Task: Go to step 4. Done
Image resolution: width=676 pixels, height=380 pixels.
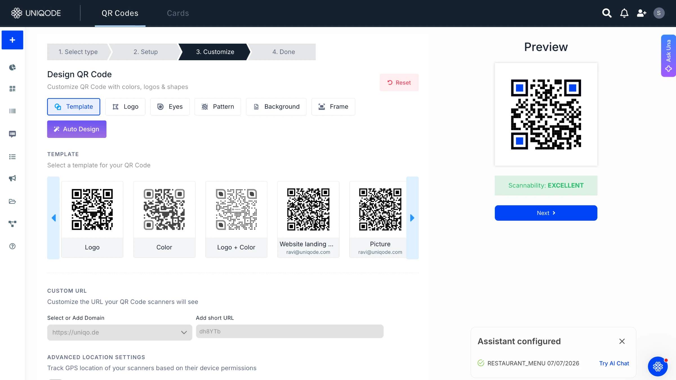Action: (283, 52)
